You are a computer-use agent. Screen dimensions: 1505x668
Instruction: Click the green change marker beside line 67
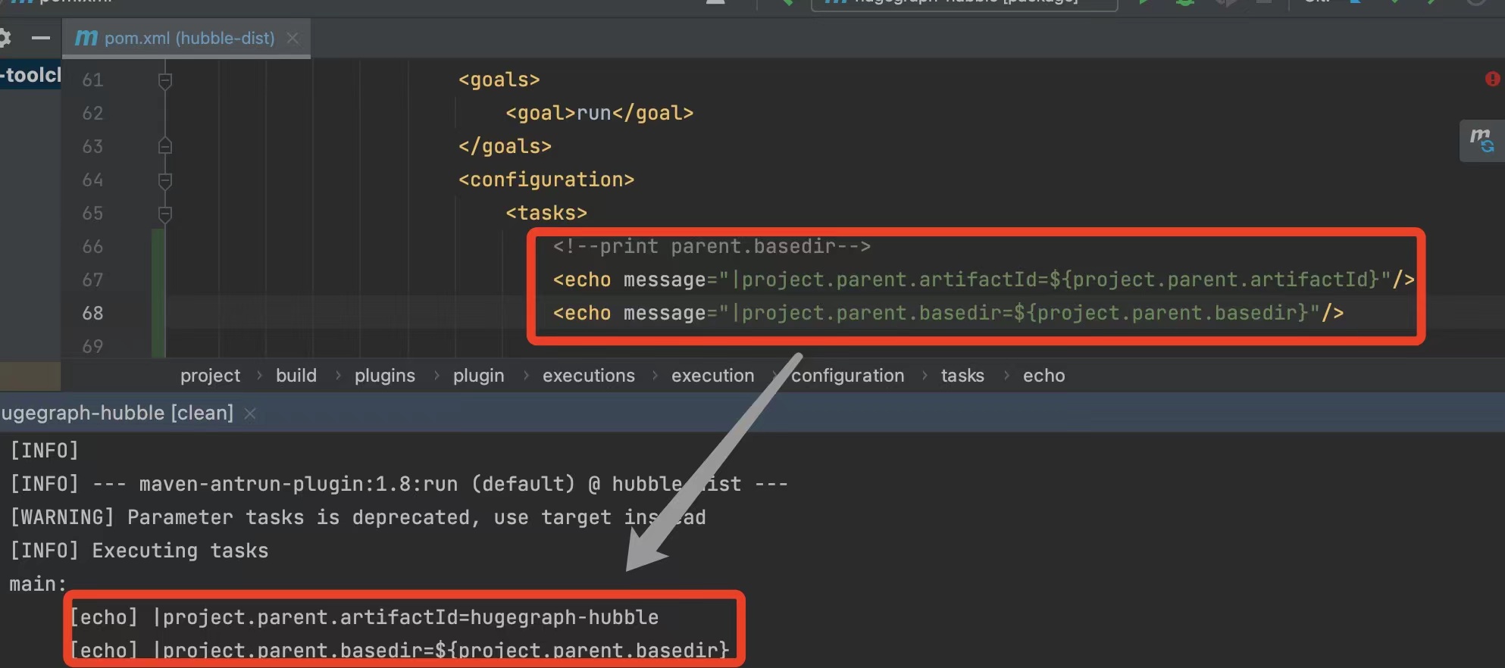(x=158, y=279)
